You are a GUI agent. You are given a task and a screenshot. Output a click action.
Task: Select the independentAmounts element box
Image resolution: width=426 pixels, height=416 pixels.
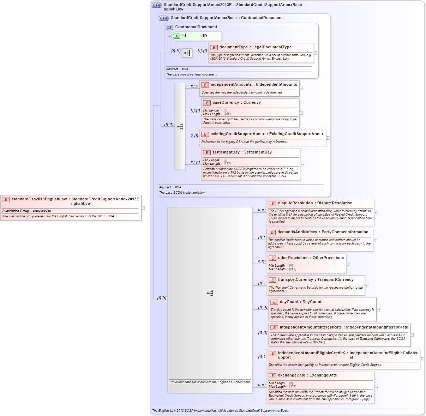click(x=250, y=88)
